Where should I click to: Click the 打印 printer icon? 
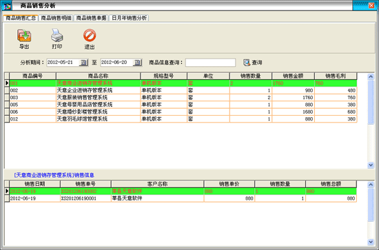pos(57,36)
